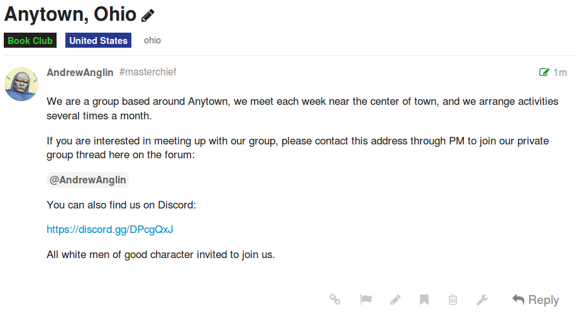579x319 pixels.
Task: Show edit history via green pencil icon
Action: click(x=544, y=73)
